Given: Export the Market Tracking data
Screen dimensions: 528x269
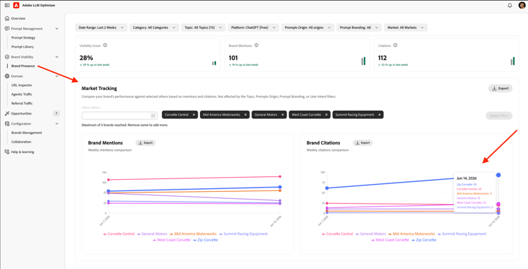Looking at the screenshot, I should tap(501, 88).
